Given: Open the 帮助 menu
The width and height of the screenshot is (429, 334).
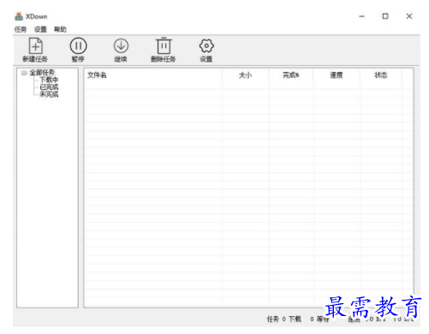Looking at the screenshot, I should pyautogui.click(x=60, y=29).
